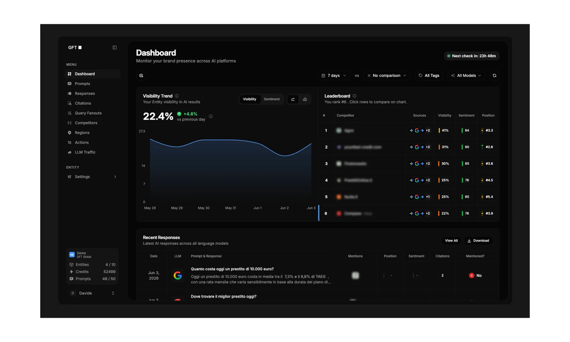The height and width of the screenshot is (342, 570).
Task: Switch chart to line view icon
Action: tap(293, 99)
